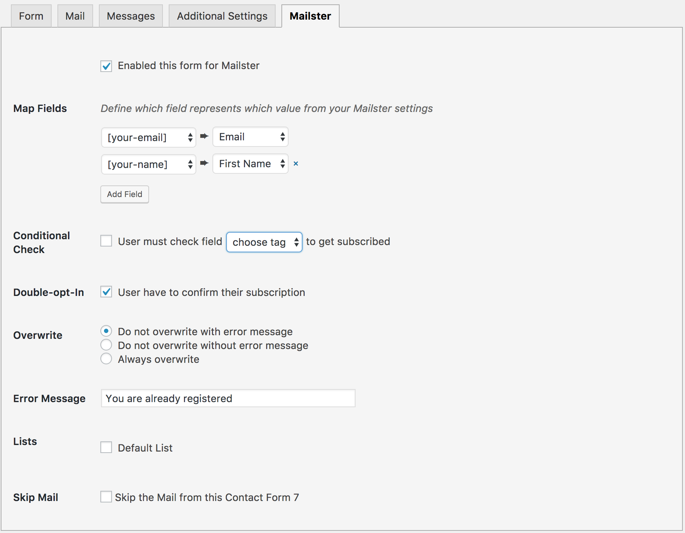Click the 'to get subscribed' text
This screenshot has height=533, width=685.
[x=348, y=241]
